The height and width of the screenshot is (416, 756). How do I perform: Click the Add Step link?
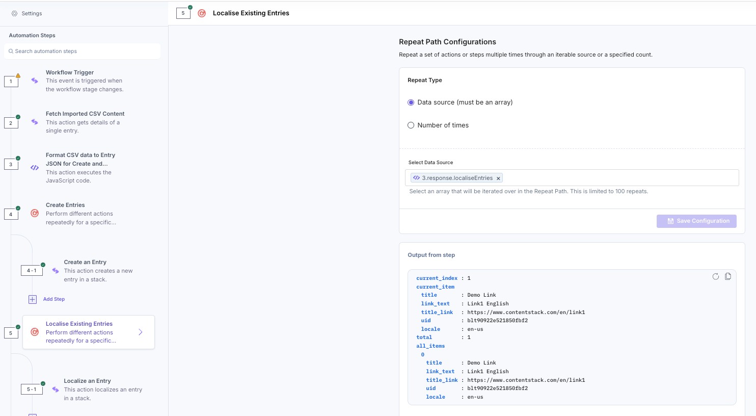(x=54, y=299)
